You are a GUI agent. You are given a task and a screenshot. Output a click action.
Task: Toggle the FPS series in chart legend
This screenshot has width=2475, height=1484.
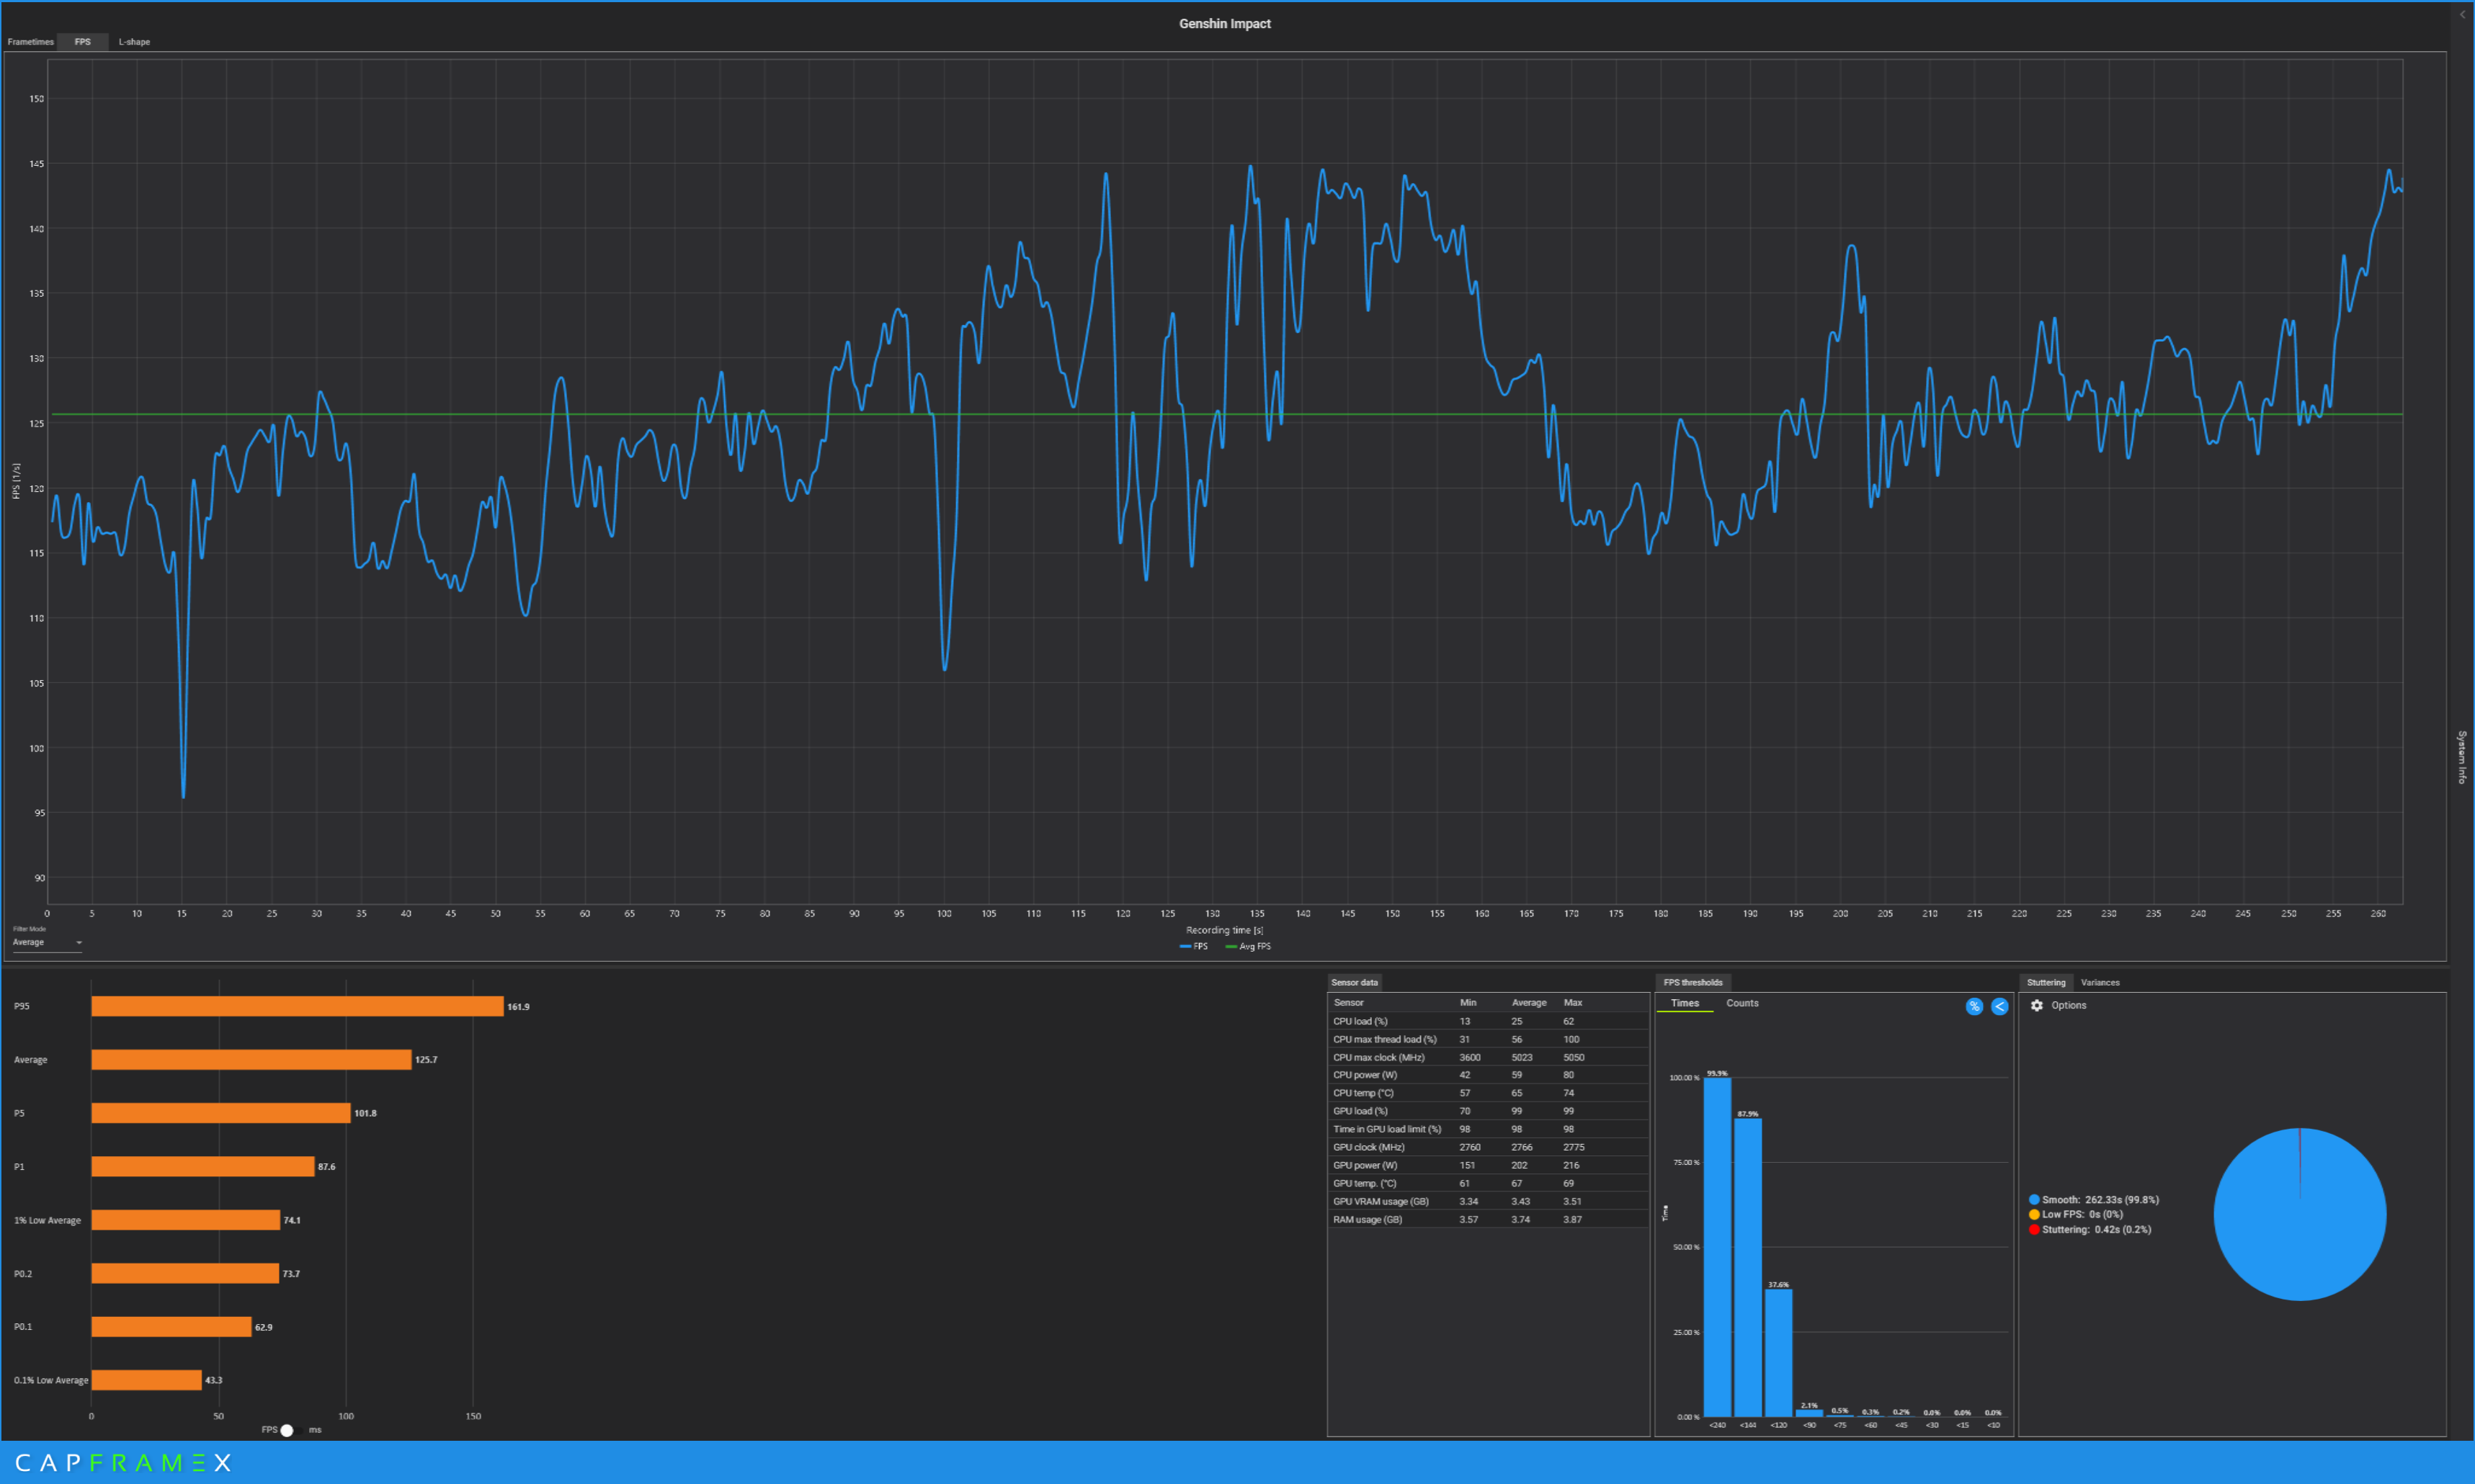coord(1194,946)
